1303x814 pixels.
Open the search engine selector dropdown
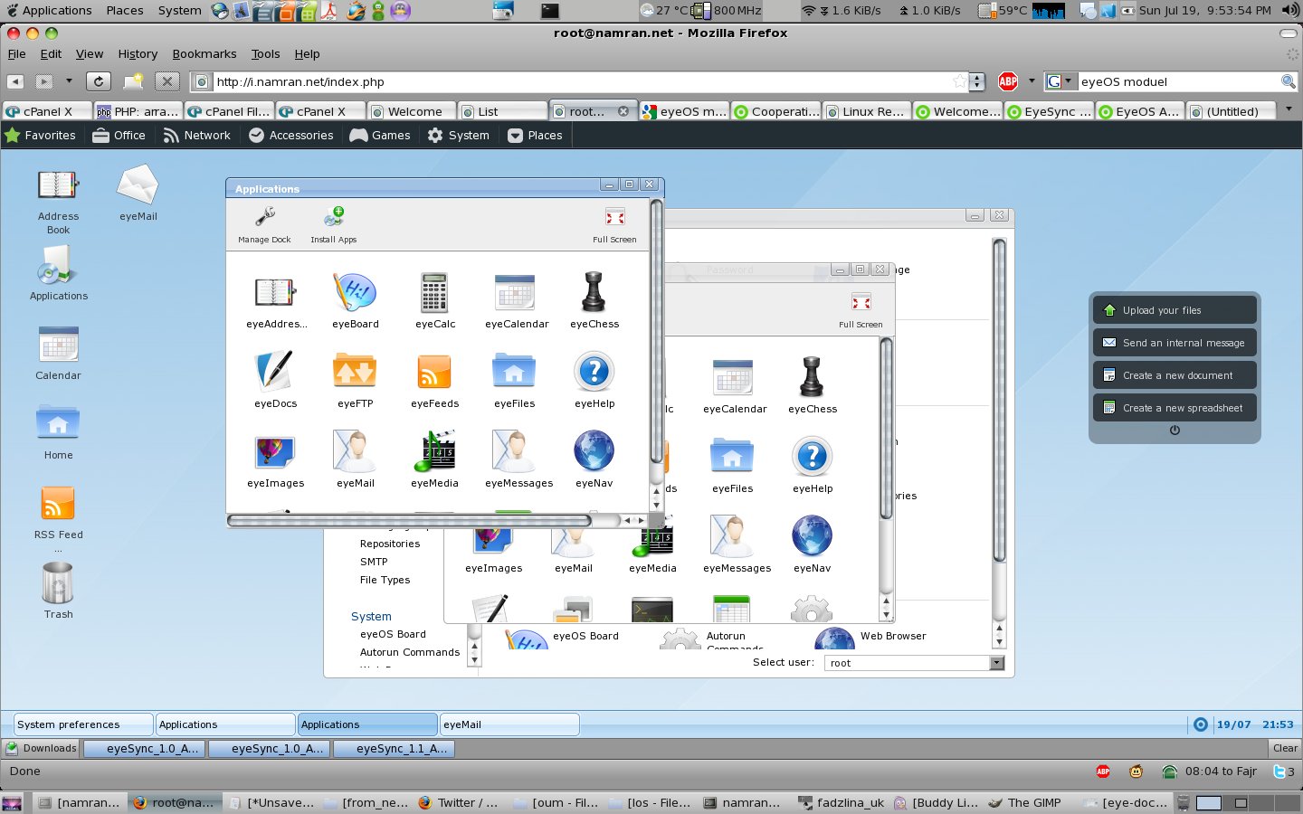click(1058, 81)
